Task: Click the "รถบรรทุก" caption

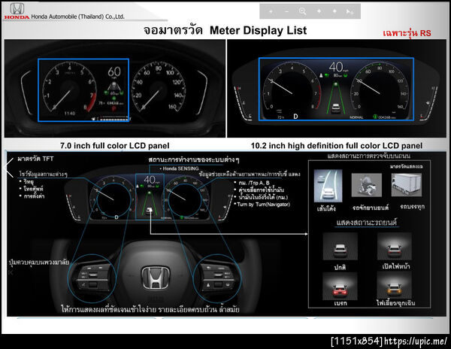Action: (412, 207)
